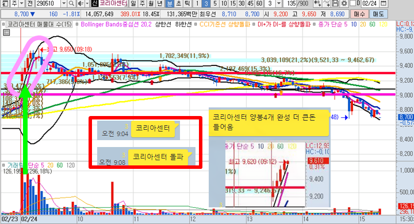The width and height of the screenshot is (414, 224).
Task: Click the current price value 8,700 in the quote bar
Action: (x=22, y=14)
